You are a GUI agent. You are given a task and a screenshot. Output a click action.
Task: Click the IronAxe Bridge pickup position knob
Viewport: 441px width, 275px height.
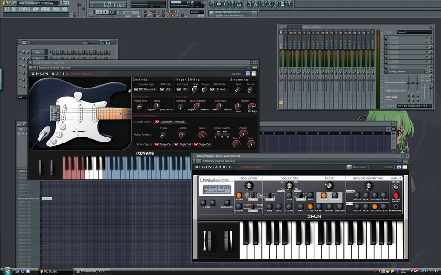[x=163, y=135]
